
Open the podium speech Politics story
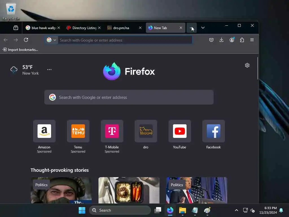point(197,190)
